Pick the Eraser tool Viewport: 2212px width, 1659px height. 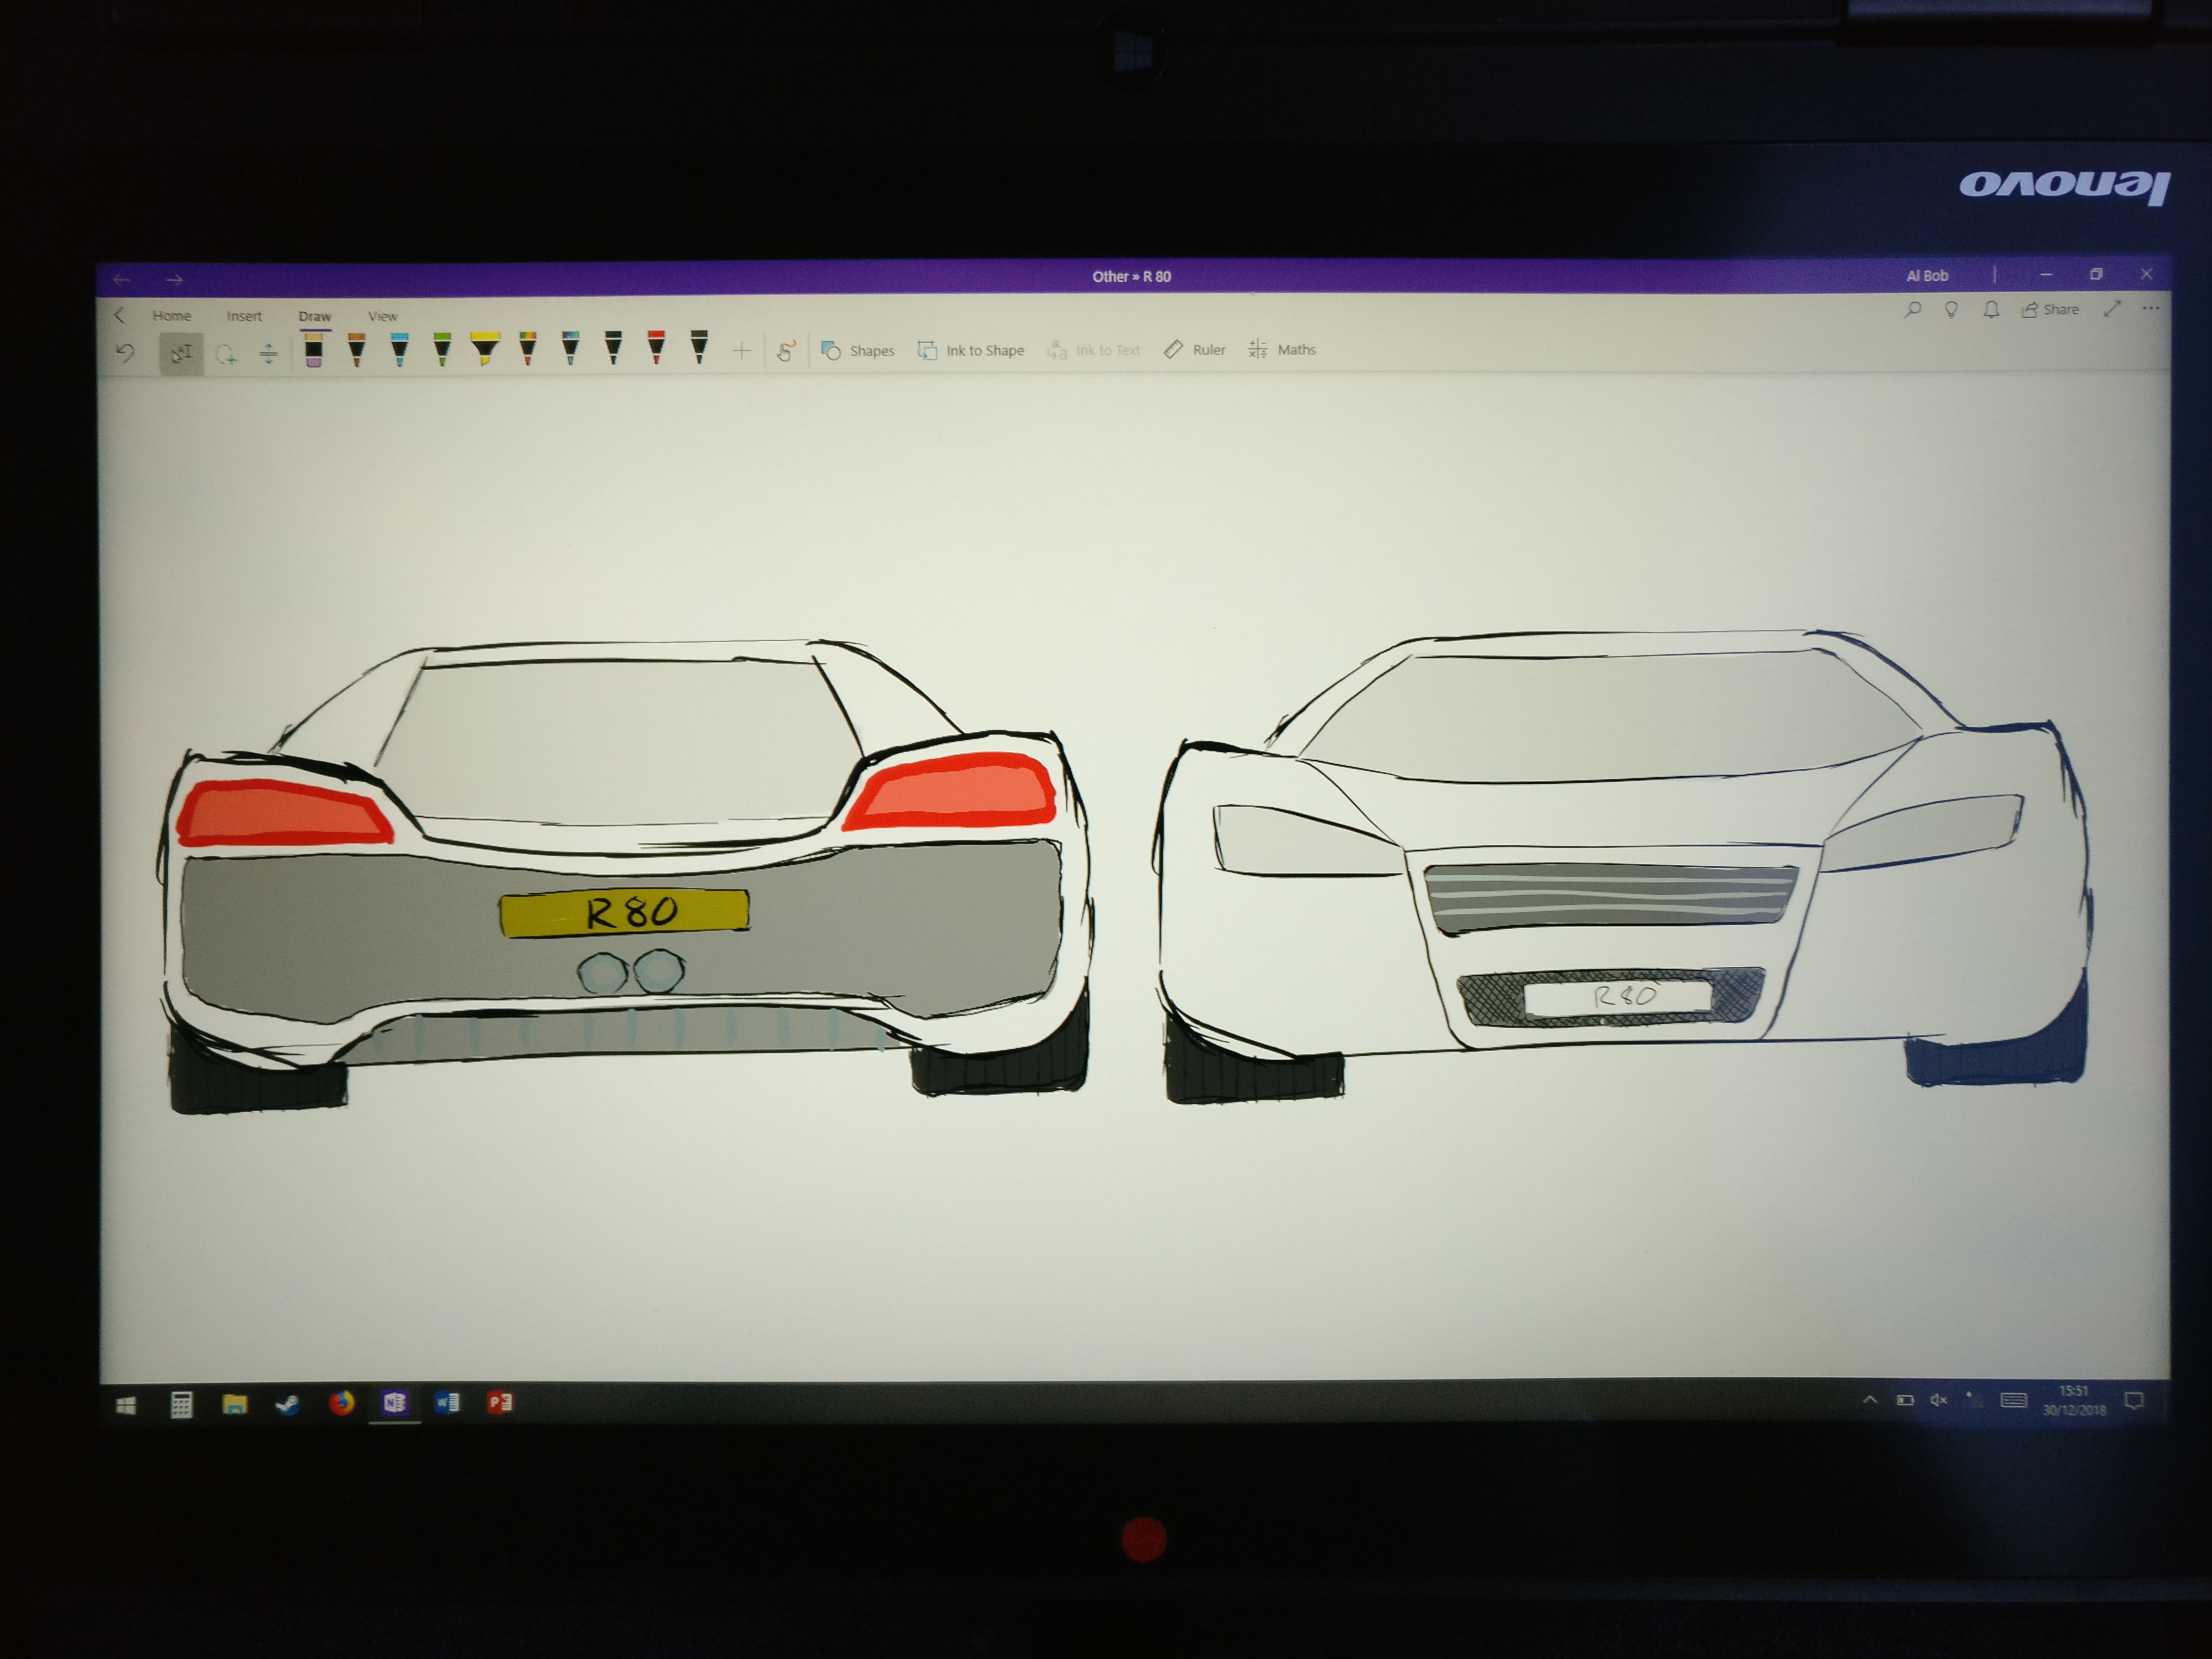click(313, 349)
